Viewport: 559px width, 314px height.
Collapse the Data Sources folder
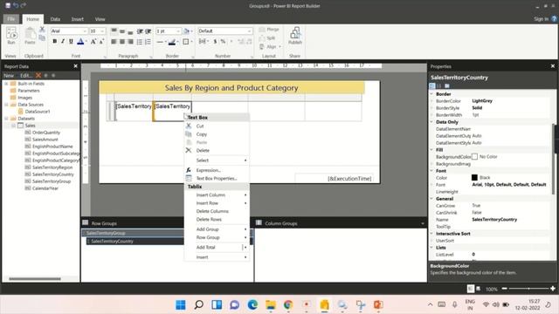pos(6,105)
